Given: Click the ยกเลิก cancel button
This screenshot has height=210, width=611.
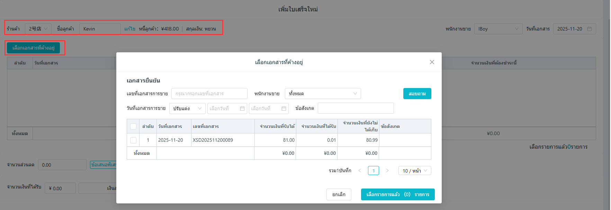Looking at the screenshot, I should tap(339, 194).
